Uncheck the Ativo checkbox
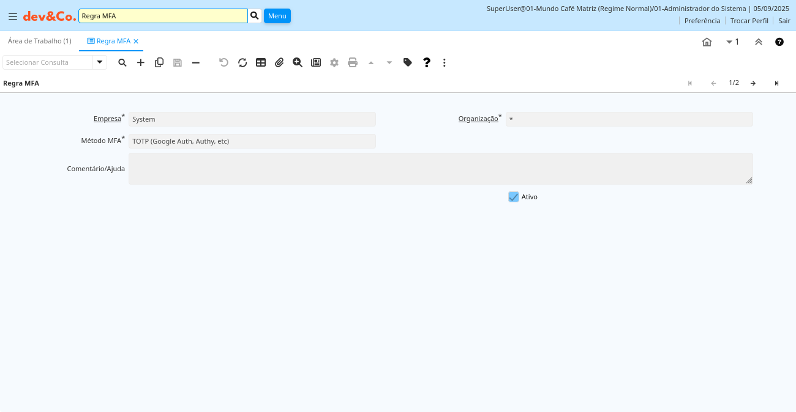 tap(514, 197)
